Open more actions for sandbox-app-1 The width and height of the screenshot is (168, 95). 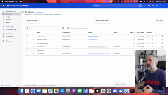coord(156,47)
